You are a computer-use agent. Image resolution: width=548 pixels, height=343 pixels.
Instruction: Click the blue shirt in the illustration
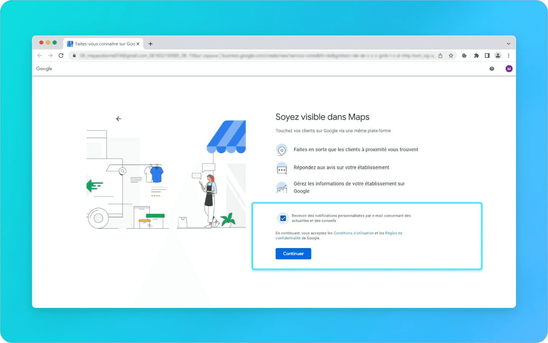pos(156,174)
